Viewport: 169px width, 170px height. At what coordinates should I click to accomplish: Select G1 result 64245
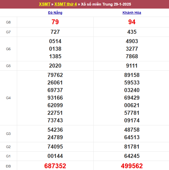132,156
